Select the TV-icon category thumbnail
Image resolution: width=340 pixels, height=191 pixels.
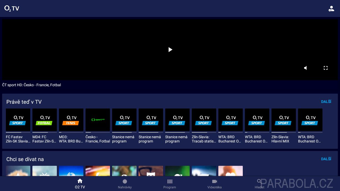[x=45, y=171]
